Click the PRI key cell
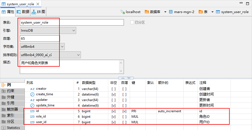The image size is (252, 130). point(134,111)
